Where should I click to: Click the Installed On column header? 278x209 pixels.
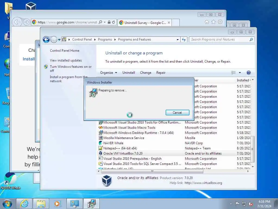click(243, 80)
